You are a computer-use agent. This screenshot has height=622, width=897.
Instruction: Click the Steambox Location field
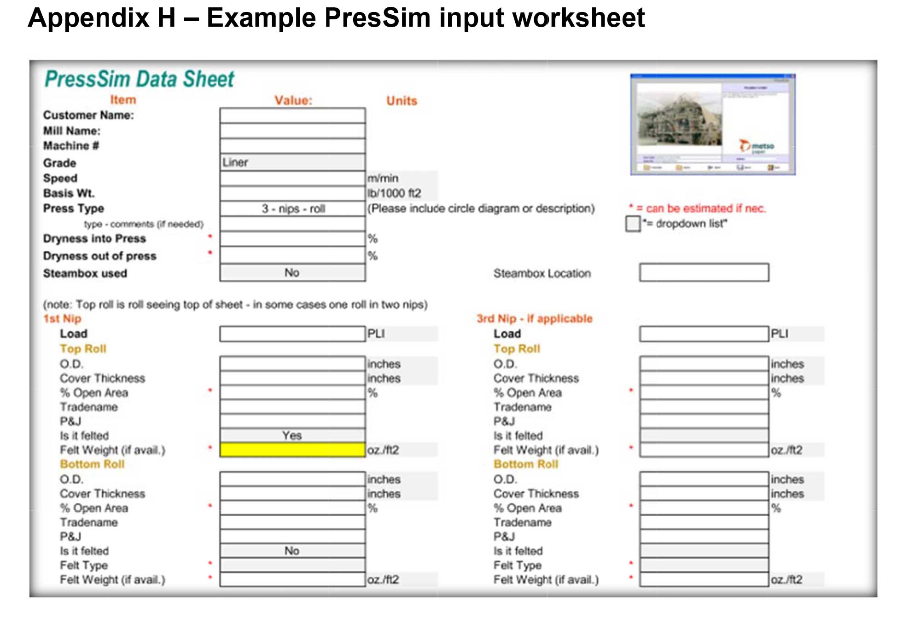point(704,272)
